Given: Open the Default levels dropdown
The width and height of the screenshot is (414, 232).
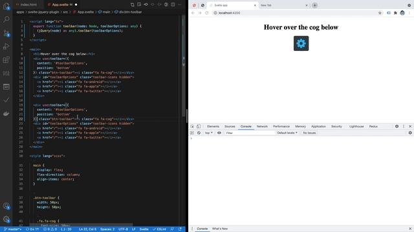Looking at the screenshot, I should pyautogui.click(x=287, y=133).
